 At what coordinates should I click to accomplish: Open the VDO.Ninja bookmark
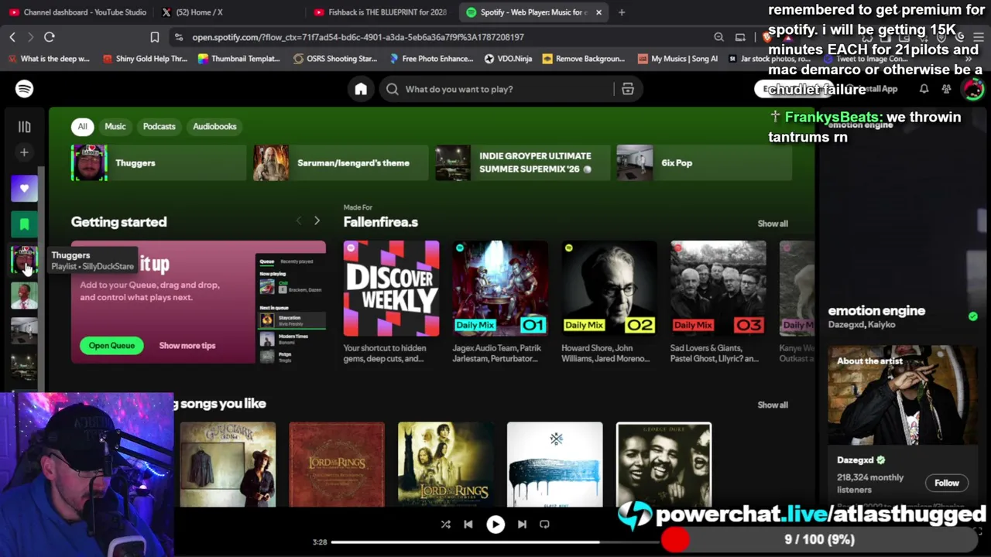pyautogui.click(x=508, y=59)
